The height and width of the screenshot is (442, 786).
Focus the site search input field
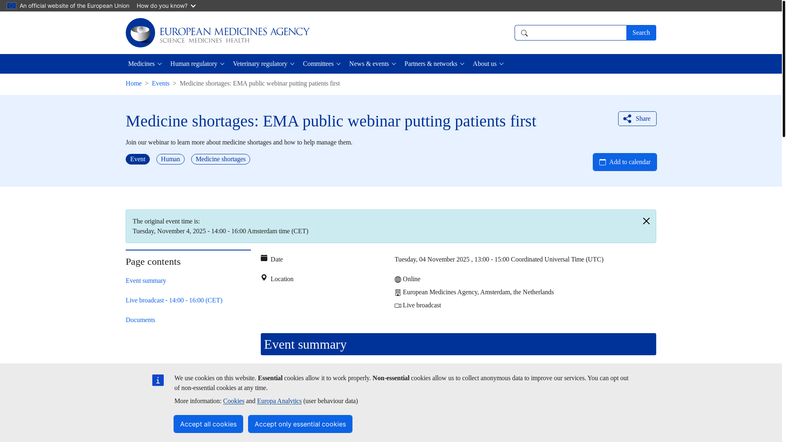571,33
